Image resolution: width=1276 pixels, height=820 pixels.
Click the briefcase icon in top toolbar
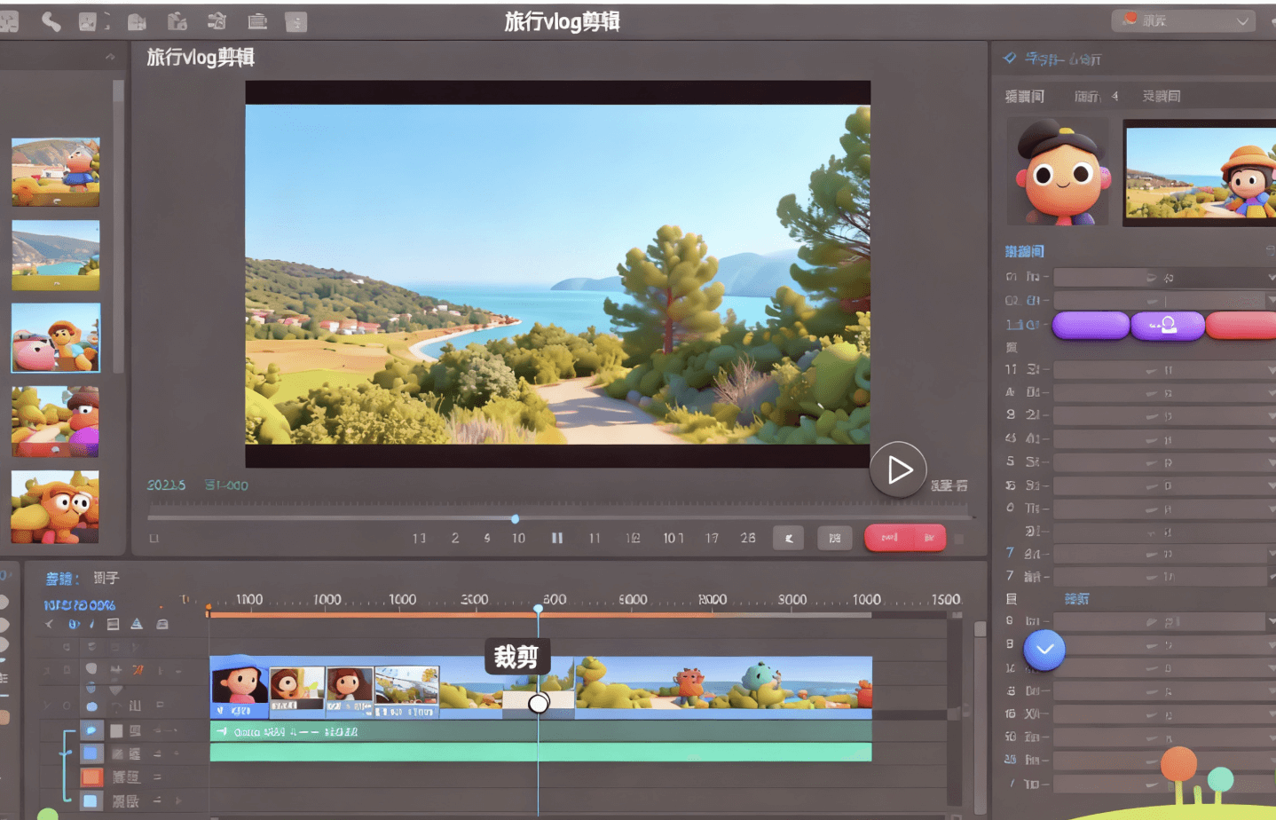(x=257, y=22)
